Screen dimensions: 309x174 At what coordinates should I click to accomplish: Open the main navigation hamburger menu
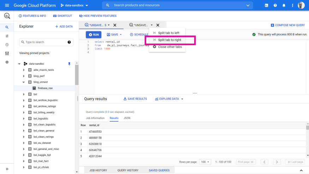7,5
